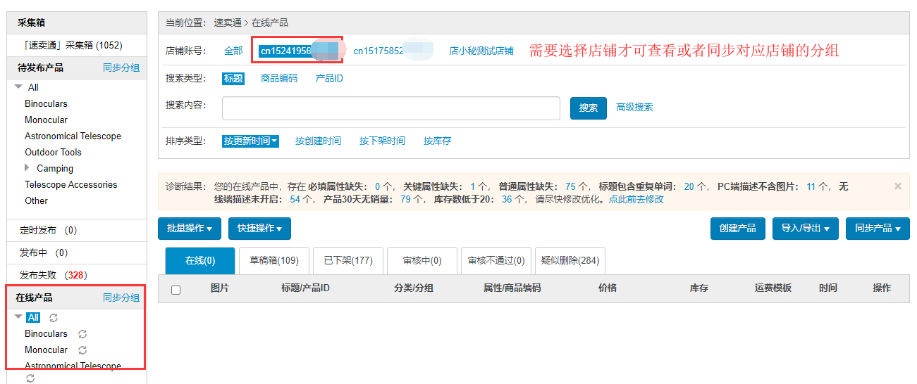Switch to the 草稿箱(109) tab
Viewport: 917px width, 384px height.
click(274, 261)
